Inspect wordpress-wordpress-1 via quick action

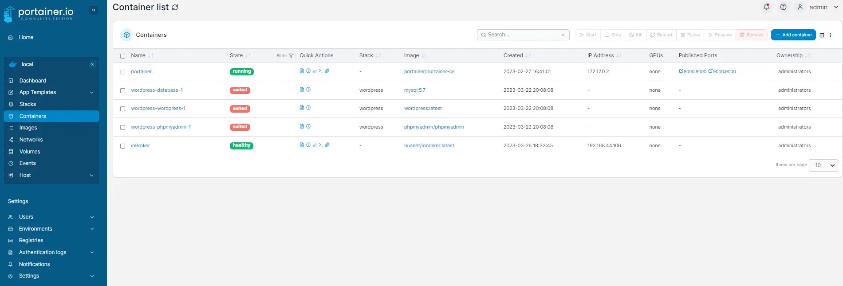click(x=308, y=108)
